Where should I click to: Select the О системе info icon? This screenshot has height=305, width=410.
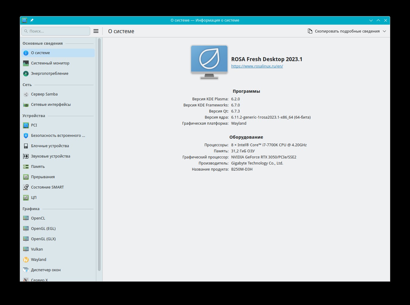point(26,53)
